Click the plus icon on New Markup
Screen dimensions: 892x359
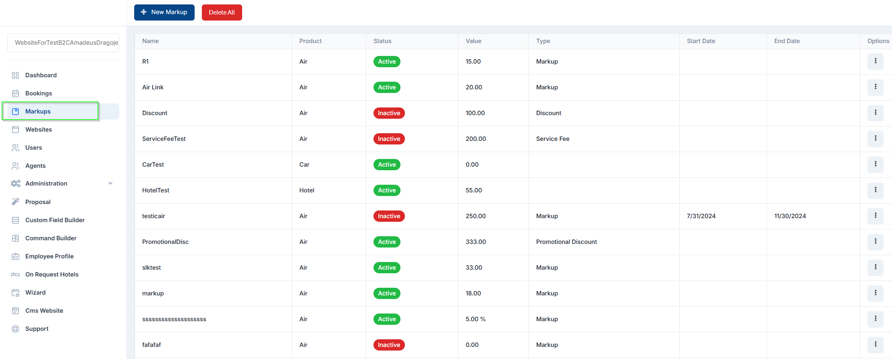(x=143, y=12)
